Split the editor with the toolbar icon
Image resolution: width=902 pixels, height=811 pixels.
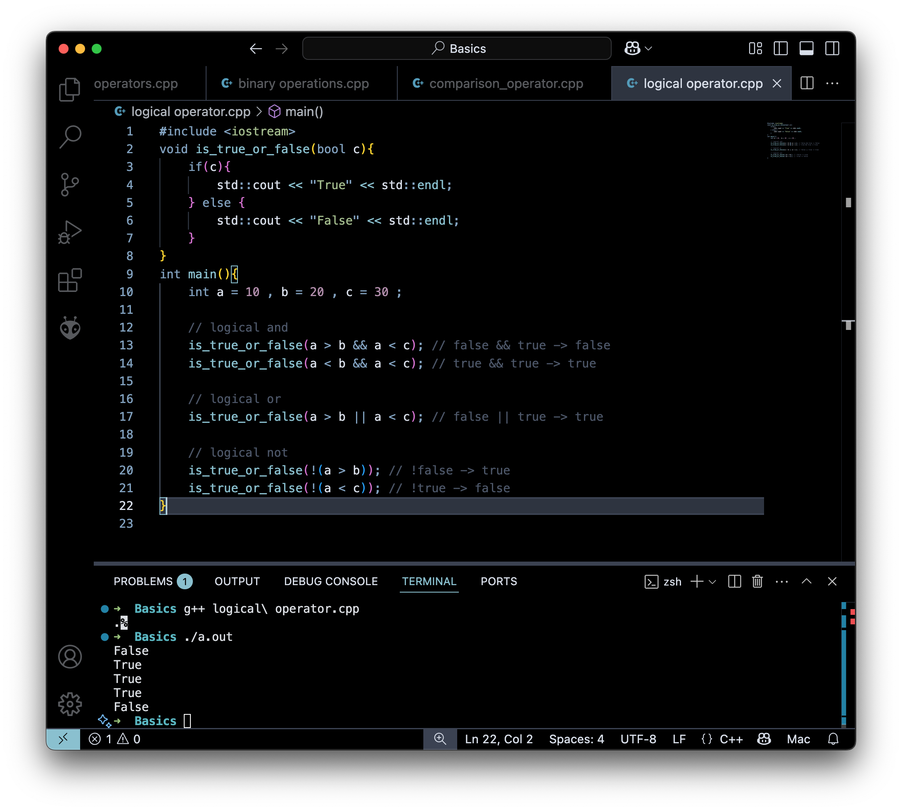tap(807, 83)
